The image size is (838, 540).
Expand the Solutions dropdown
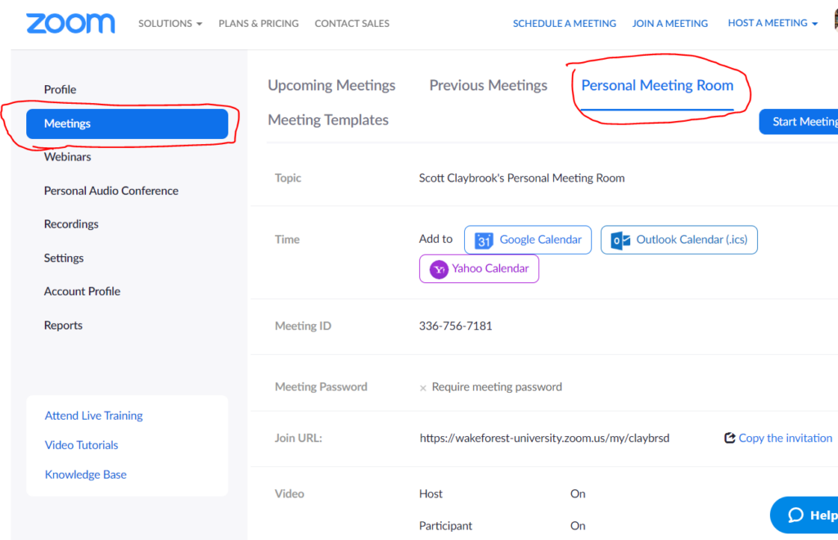click(169, 23)
